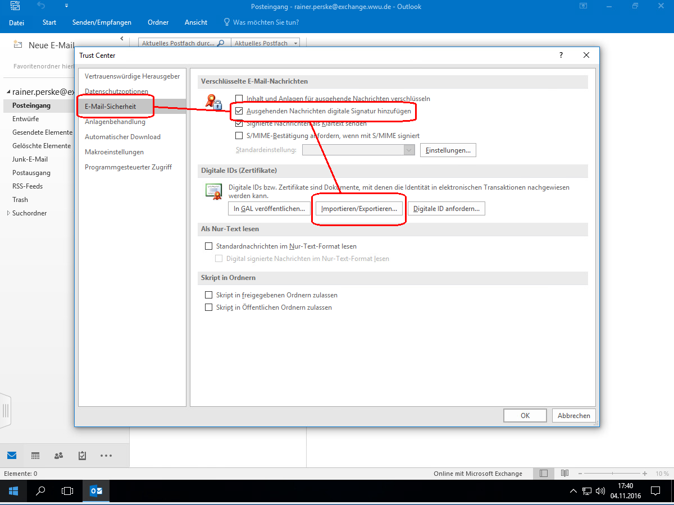Expand the Suchordner tree node
This screenshot has height=505, width=674.
pyautogui.click(x=8, y=213)
